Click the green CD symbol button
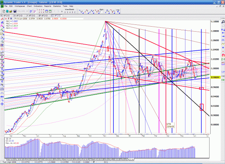 pyautogui.click(x=223, y=80)
